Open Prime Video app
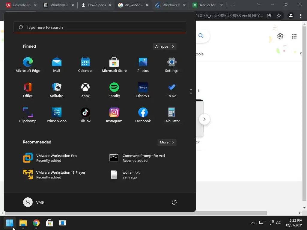307x230 pixels. pyautogui.click(x=57, y=115)
